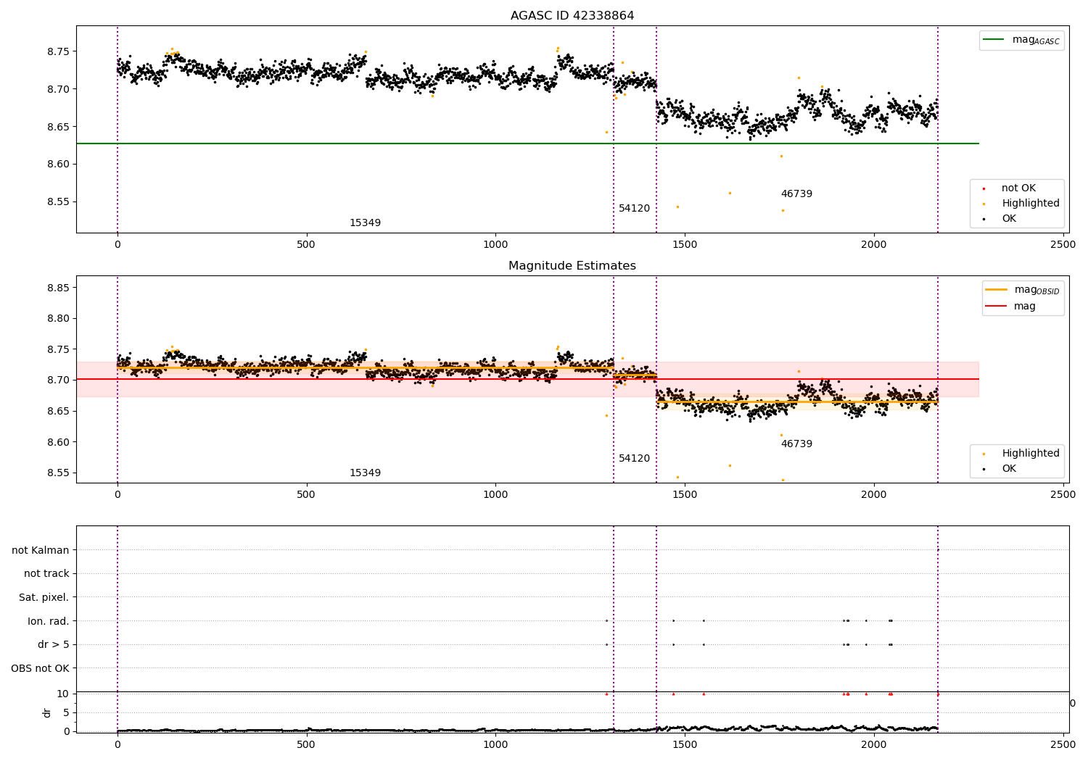Click the 'dr' y-axis label
Image resolution: width=1088 pixels, height=761 pixels.
point(47,712)
